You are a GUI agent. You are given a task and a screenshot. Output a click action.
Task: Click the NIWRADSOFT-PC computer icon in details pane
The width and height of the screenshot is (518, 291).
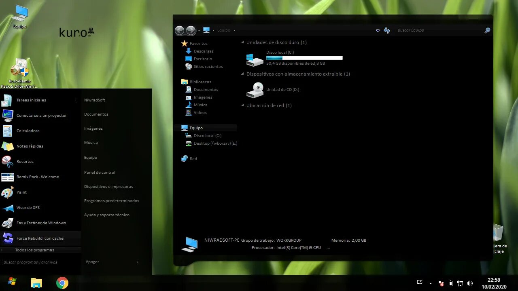(189, 244)
